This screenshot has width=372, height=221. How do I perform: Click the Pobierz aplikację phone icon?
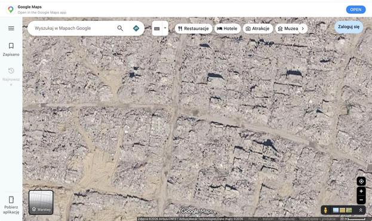coord(11,199)
